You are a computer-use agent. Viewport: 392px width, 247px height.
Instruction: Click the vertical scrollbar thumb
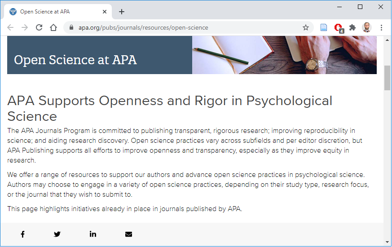387,78
